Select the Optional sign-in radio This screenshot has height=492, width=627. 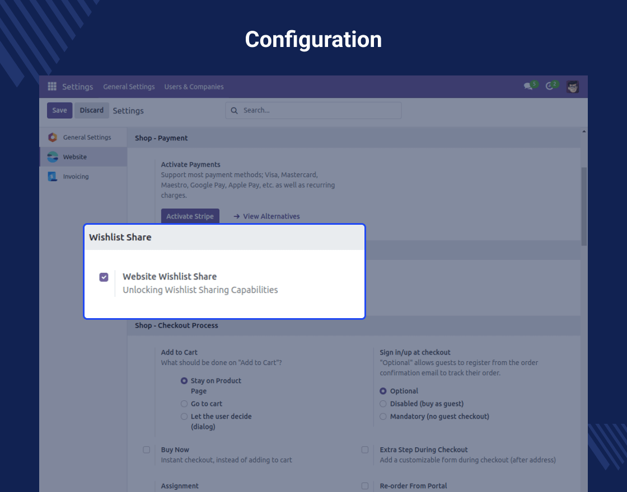pyautogui.click(x=383, y=391)
